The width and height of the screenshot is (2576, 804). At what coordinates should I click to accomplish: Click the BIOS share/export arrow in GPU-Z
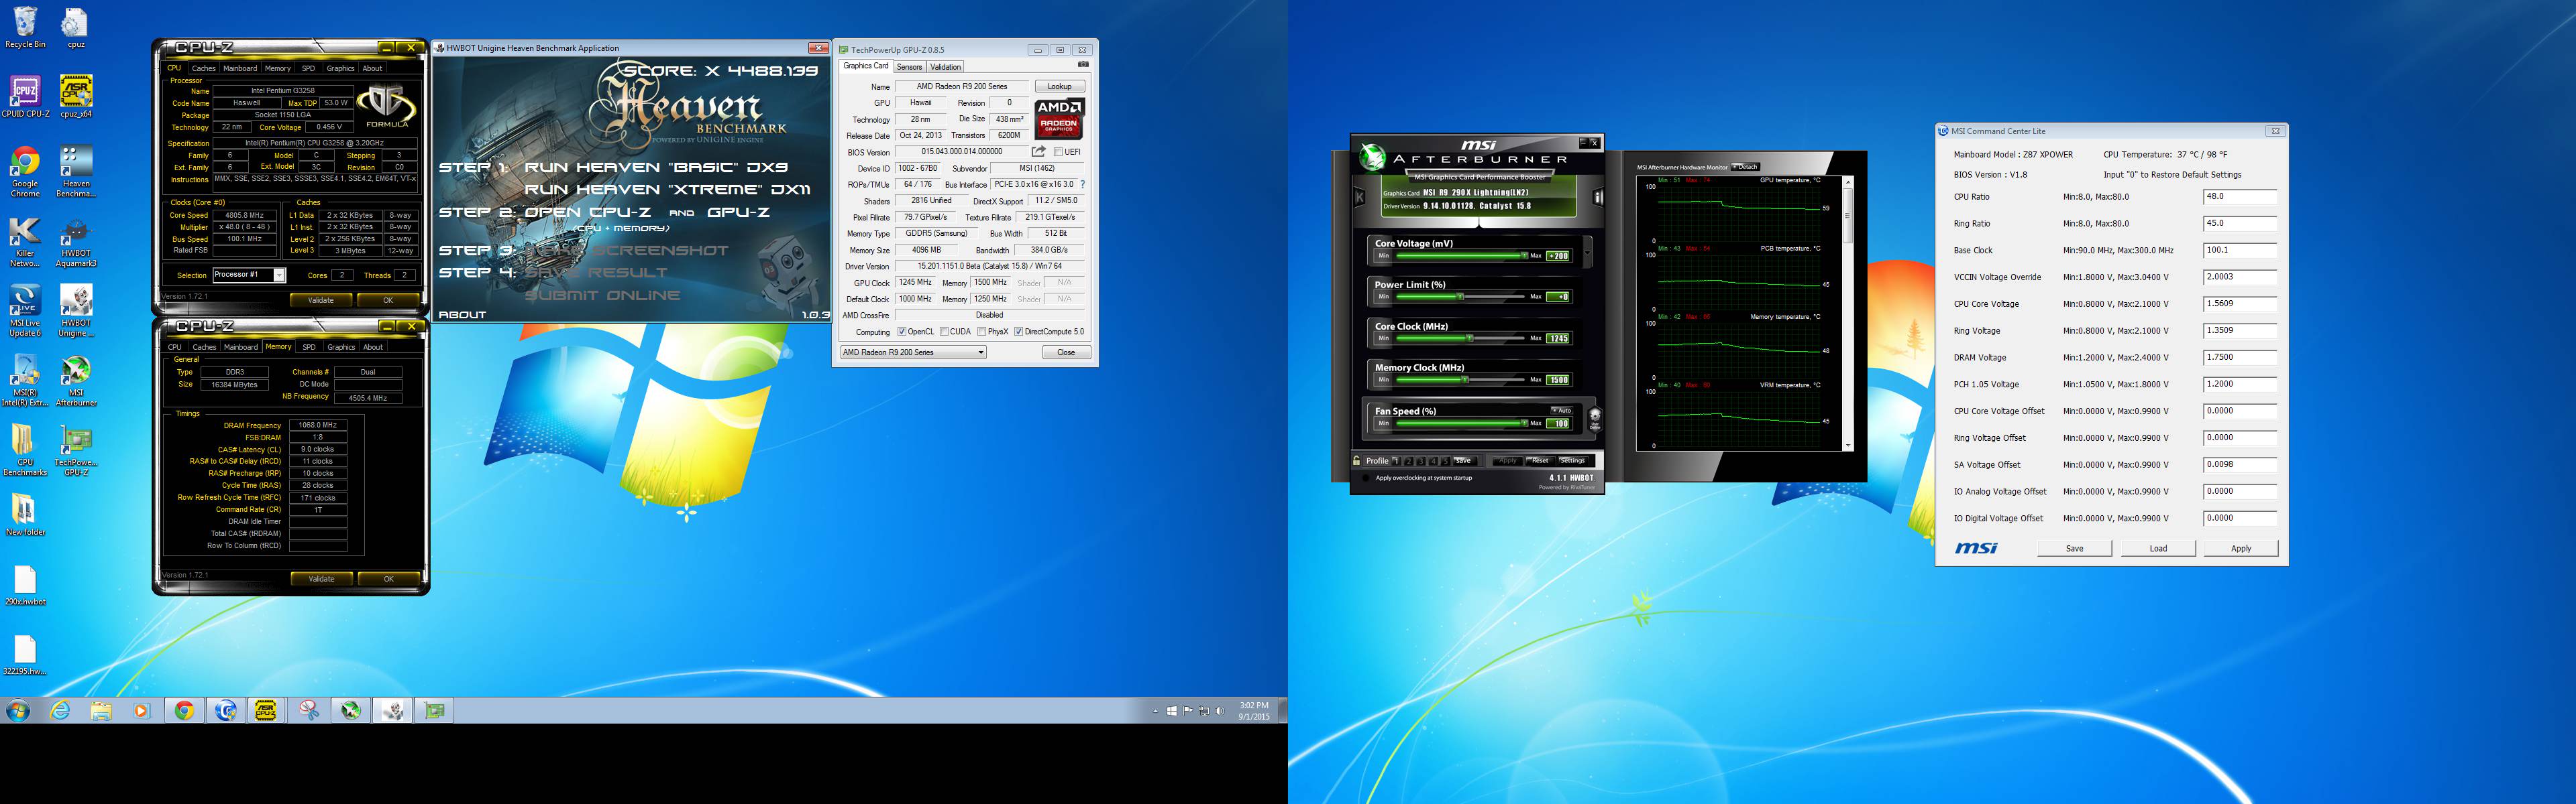point(1040,152)
